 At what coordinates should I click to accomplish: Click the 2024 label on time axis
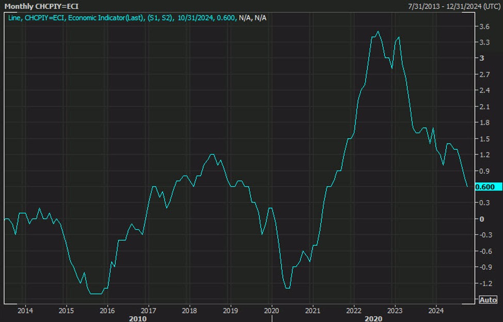click(x=435, y=311)
